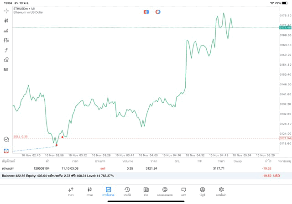Switch to the Quotes (ราคา) tab
This screenshot has height=204, width=292.
pyautogui.click(x=71, y=191)
